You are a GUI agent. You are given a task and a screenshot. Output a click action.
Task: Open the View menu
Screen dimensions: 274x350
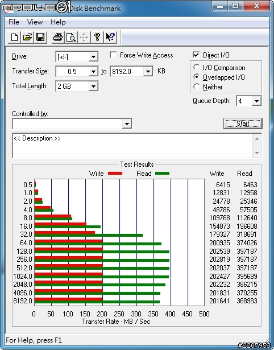pyautogui.click(x=35, y=22)
